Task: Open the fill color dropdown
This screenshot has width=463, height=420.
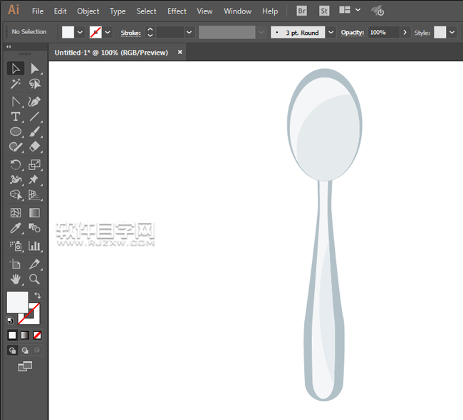Action: click(x=80, y=33)
